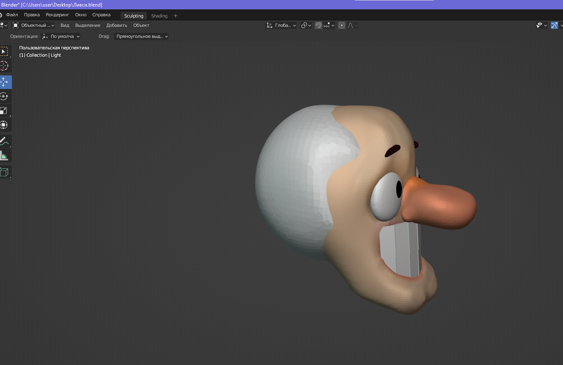Select the Transform tool
This screenshot has width=563, height=365.
click(x=4, y=125)
